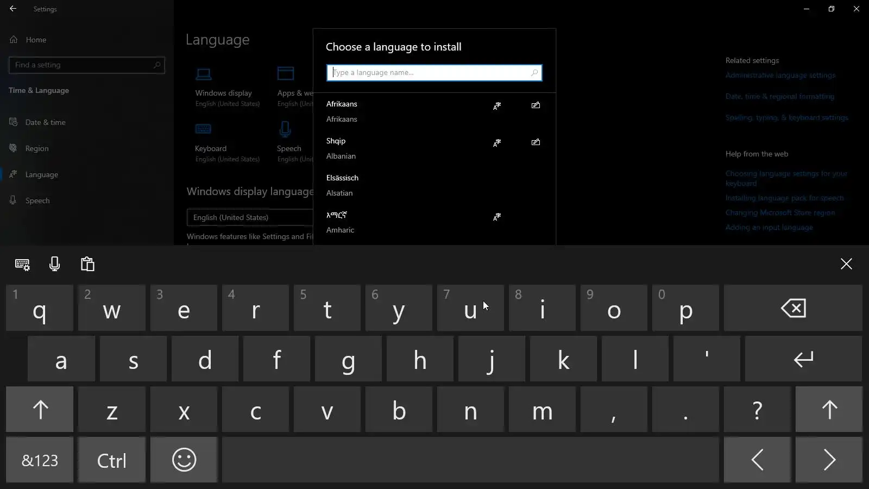
Task: Tap the q key
Action: pos(40,308)
